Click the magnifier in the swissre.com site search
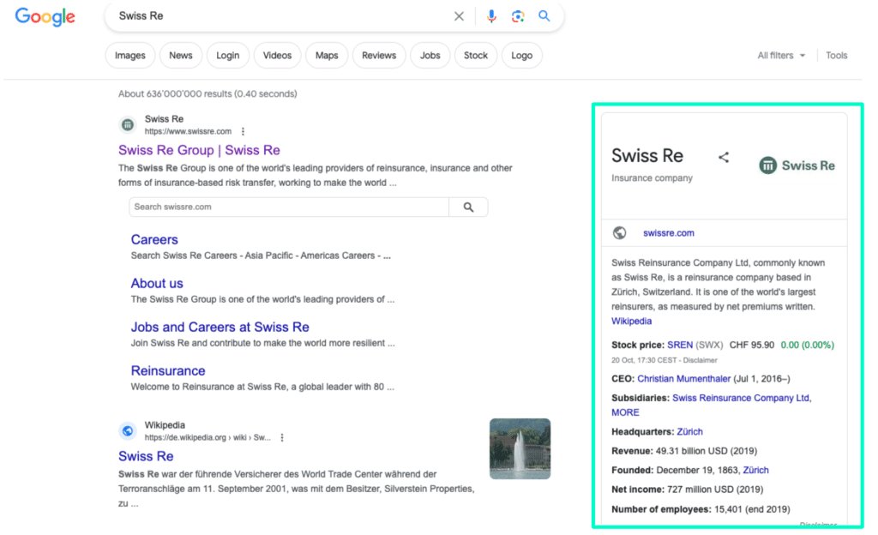The width and height of the screenshot is (878, 535). [x=469, y=207]
